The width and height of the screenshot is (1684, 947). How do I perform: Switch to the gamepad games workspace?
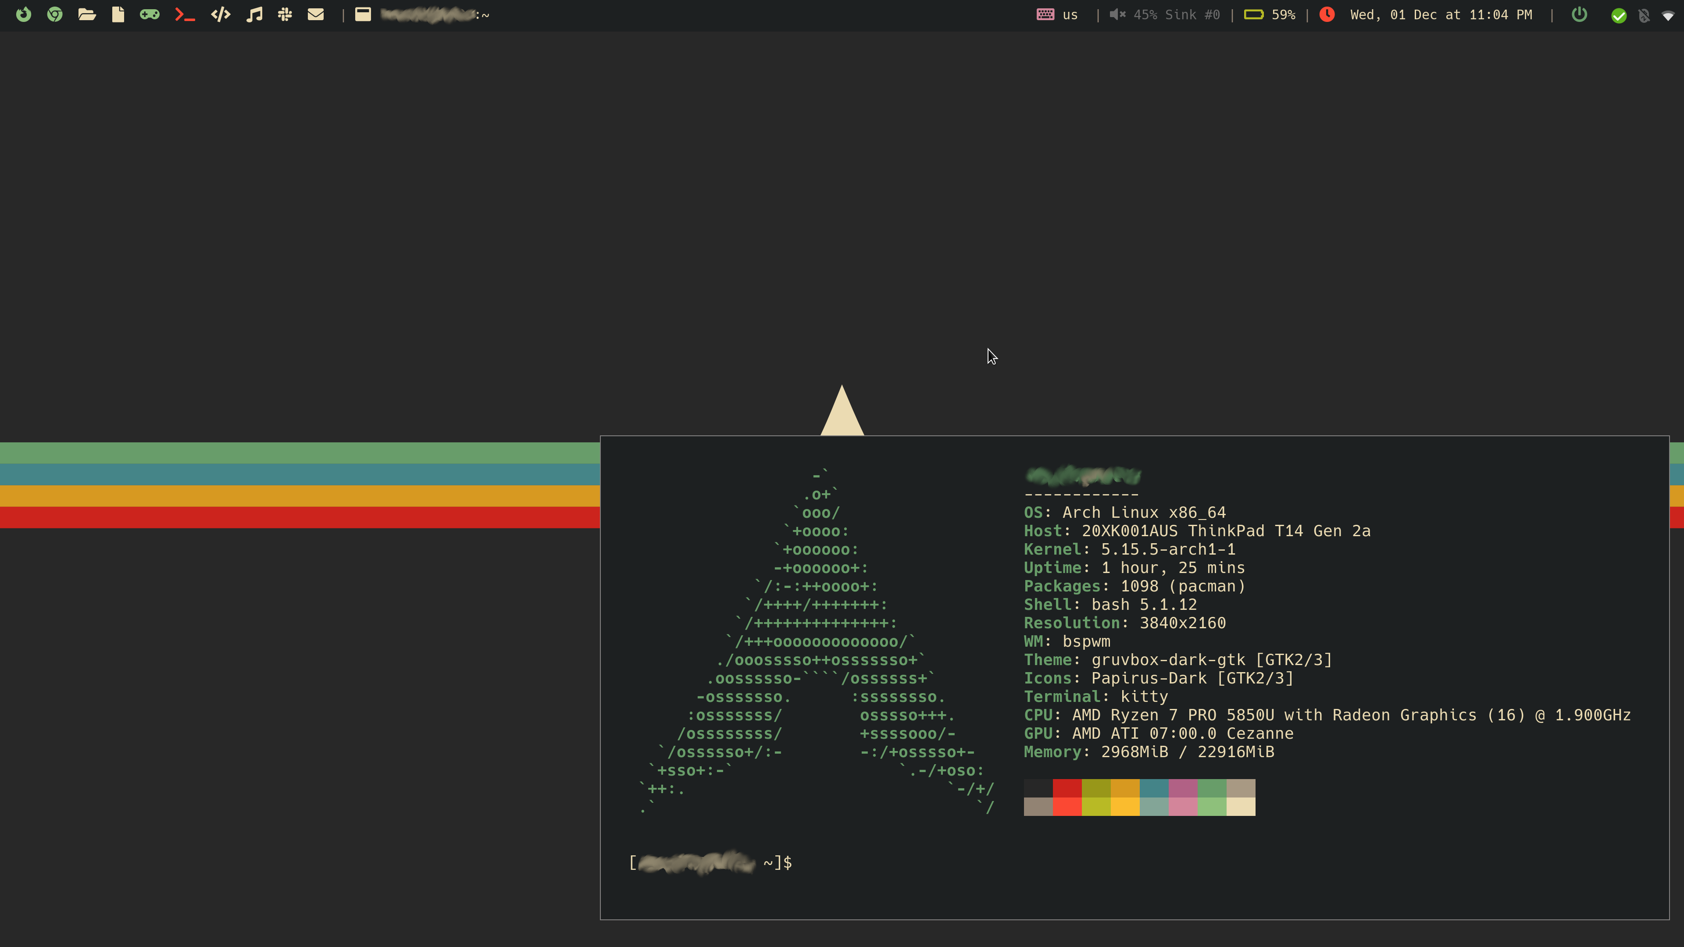point(150,14)
